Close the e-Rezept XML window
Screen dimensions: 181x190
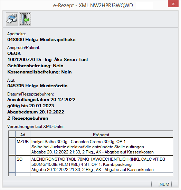[x=173, y=4]
